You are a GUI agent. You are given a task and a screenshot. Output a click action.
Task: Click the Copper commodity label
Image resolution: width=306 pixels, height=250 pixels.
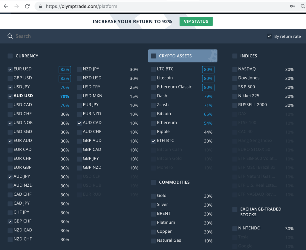164,231
